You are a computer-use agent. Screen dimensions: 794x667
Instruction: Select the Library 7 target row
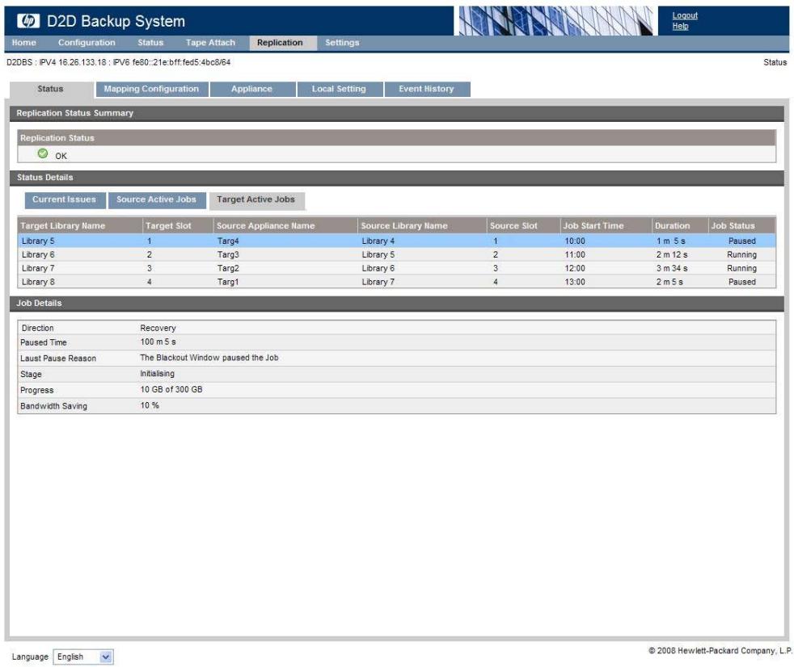pos(396,269)
